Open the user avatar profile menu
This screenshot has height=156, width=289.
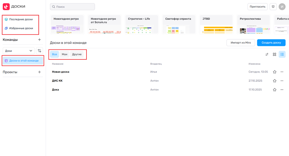pos(282,6)
